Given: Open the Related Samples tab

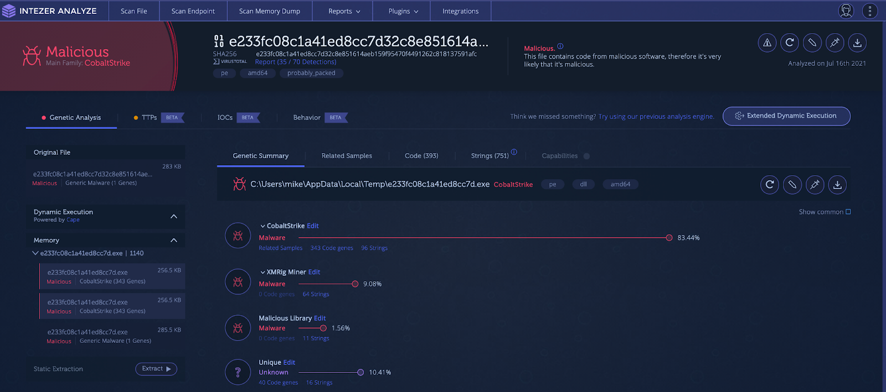Looking at the screenshot, I should (347, 156).
